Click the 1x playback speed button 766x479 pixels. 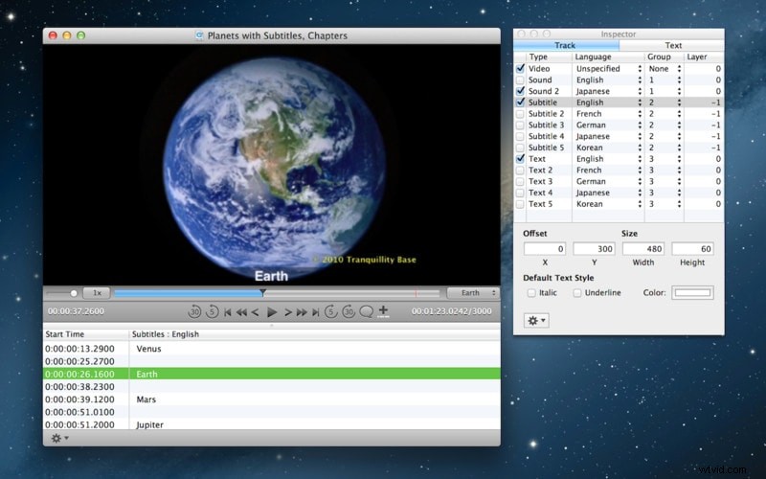pos(97,293)
